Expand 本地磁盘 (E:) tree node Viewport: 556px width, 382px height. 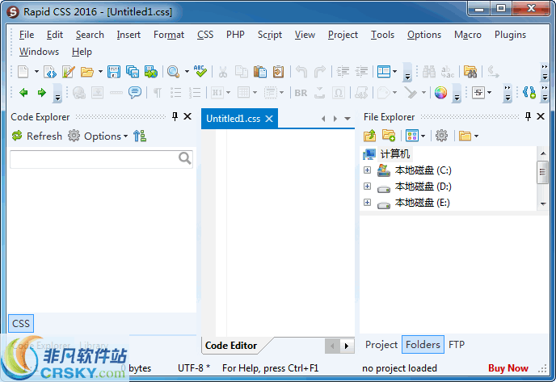(368, 203)
